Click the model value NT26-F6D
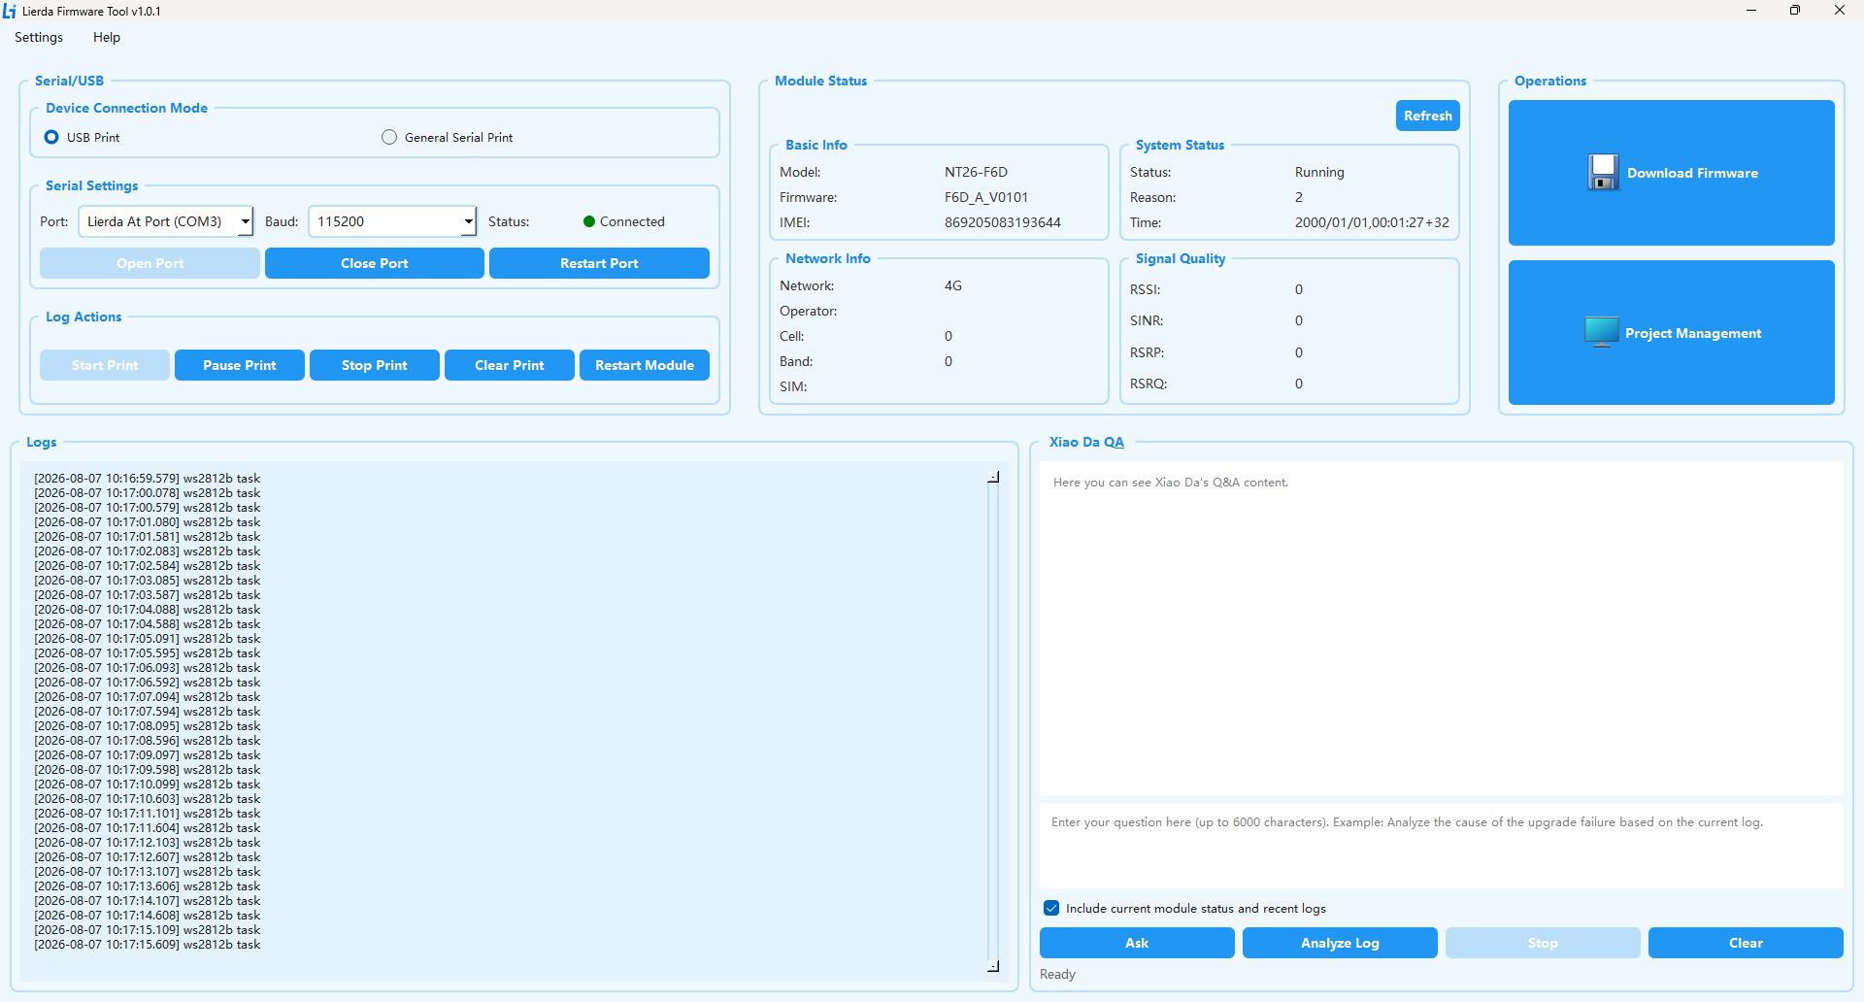This screenshot has width=1864, height=1002. point(976,172)
